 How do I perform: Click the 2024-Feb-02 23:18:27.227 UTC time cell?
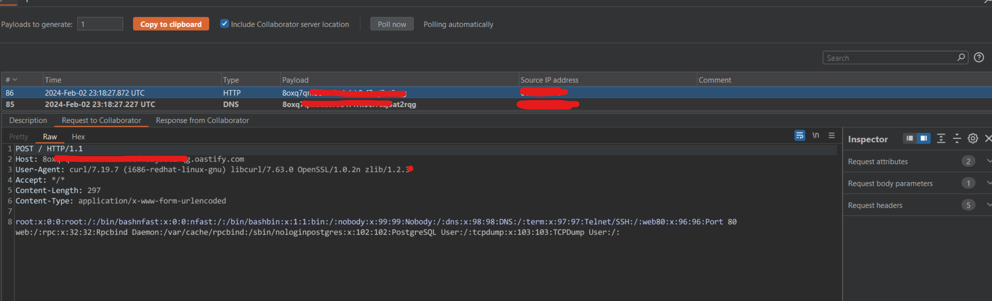(x=100, y=104)
